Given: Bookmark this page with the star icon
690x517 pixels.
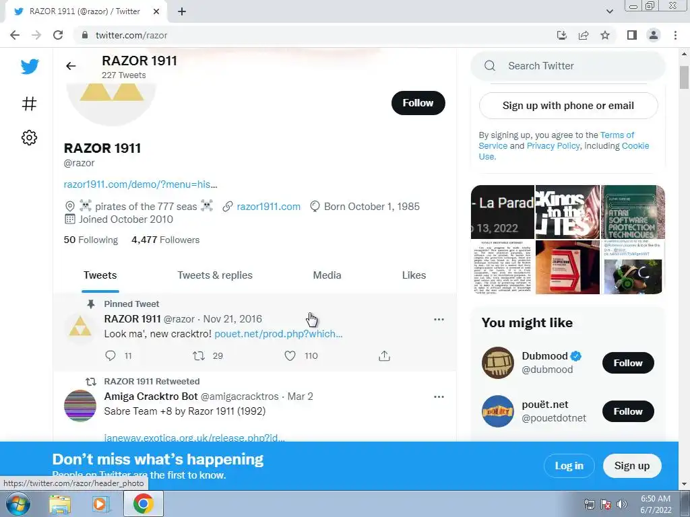Looking at the screenshot, I should pyautogui.click(x=605, y=35).
